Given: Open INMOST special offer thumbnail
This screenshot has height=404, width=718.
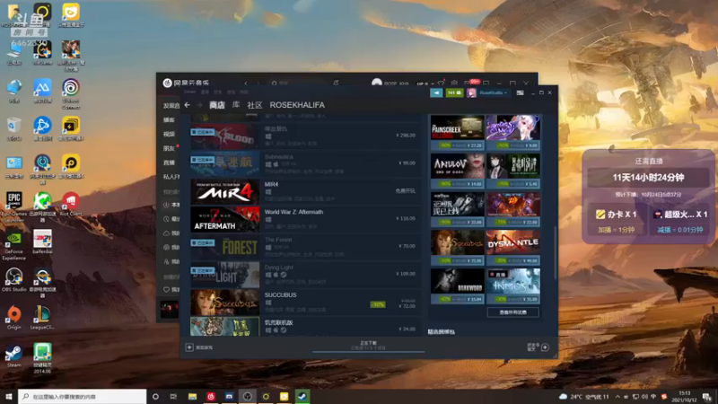Looking at the screenshot, I should click(x=512, y=285).
